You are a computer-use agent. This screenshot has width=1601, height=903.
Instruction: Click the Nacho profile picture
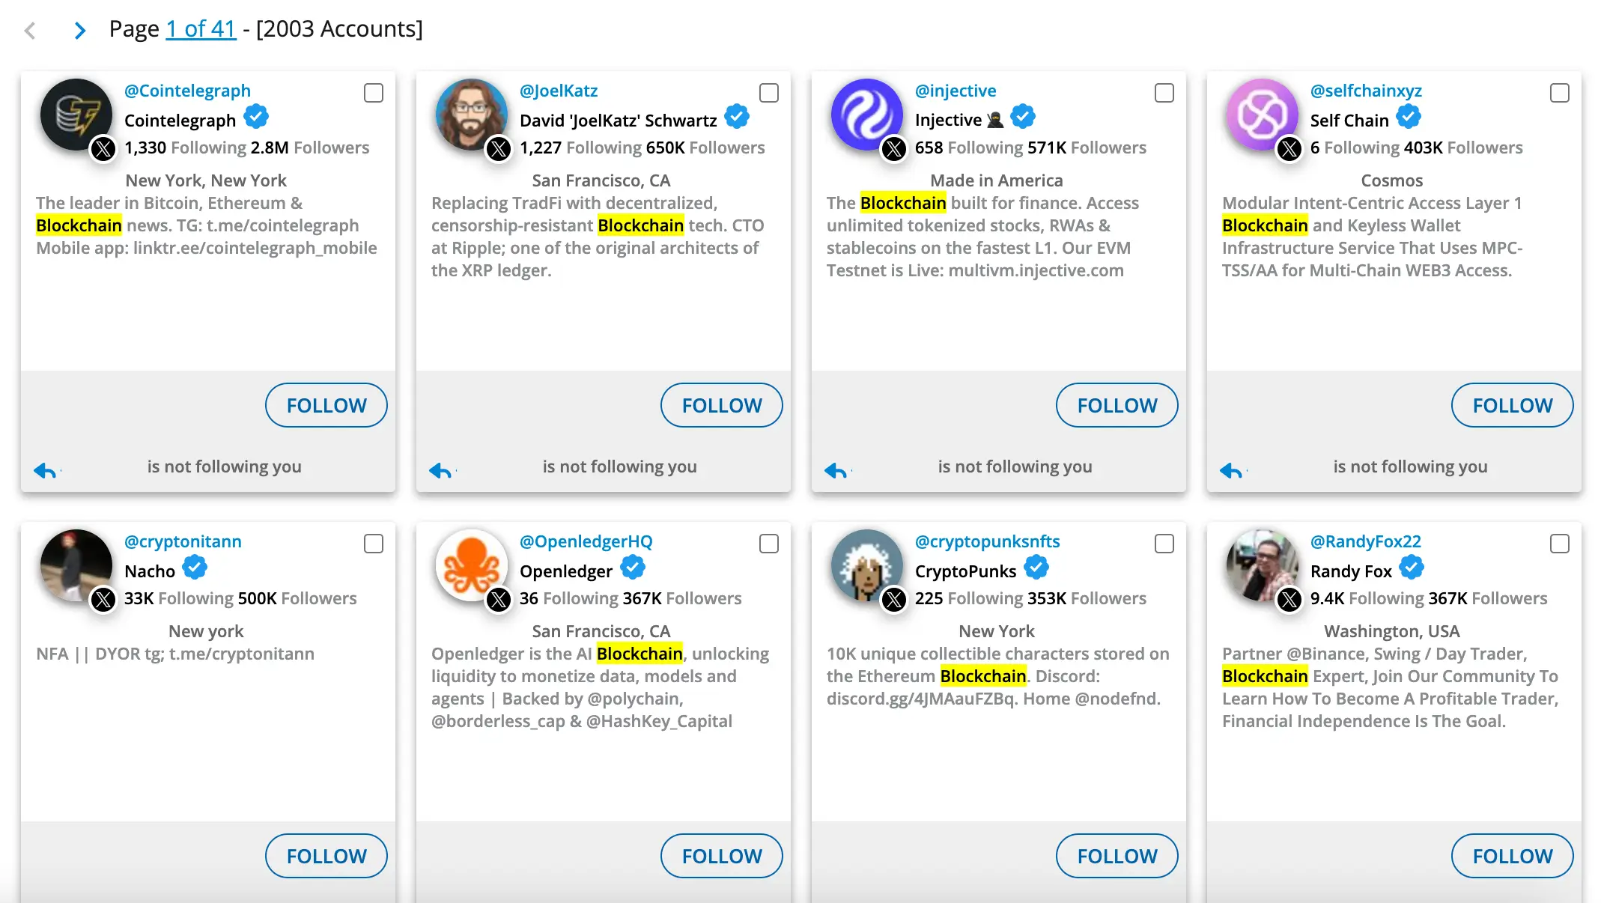click(75, 565)
